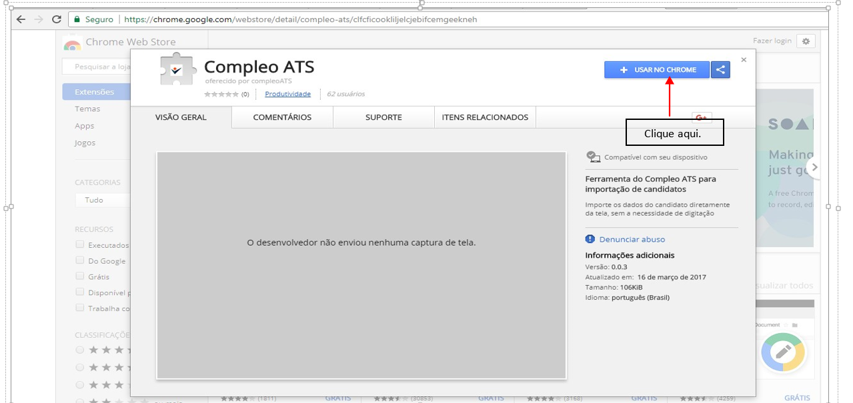The height and width of the screenshot is (403, 853).
Task: Open the settings gear next to Fazer login
Action: coord(806,41)
